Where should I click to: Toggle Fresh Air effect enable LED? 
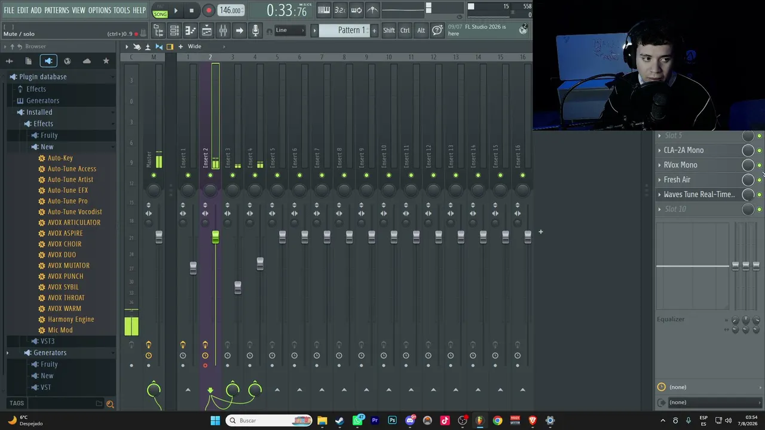[x=759, y=180]
